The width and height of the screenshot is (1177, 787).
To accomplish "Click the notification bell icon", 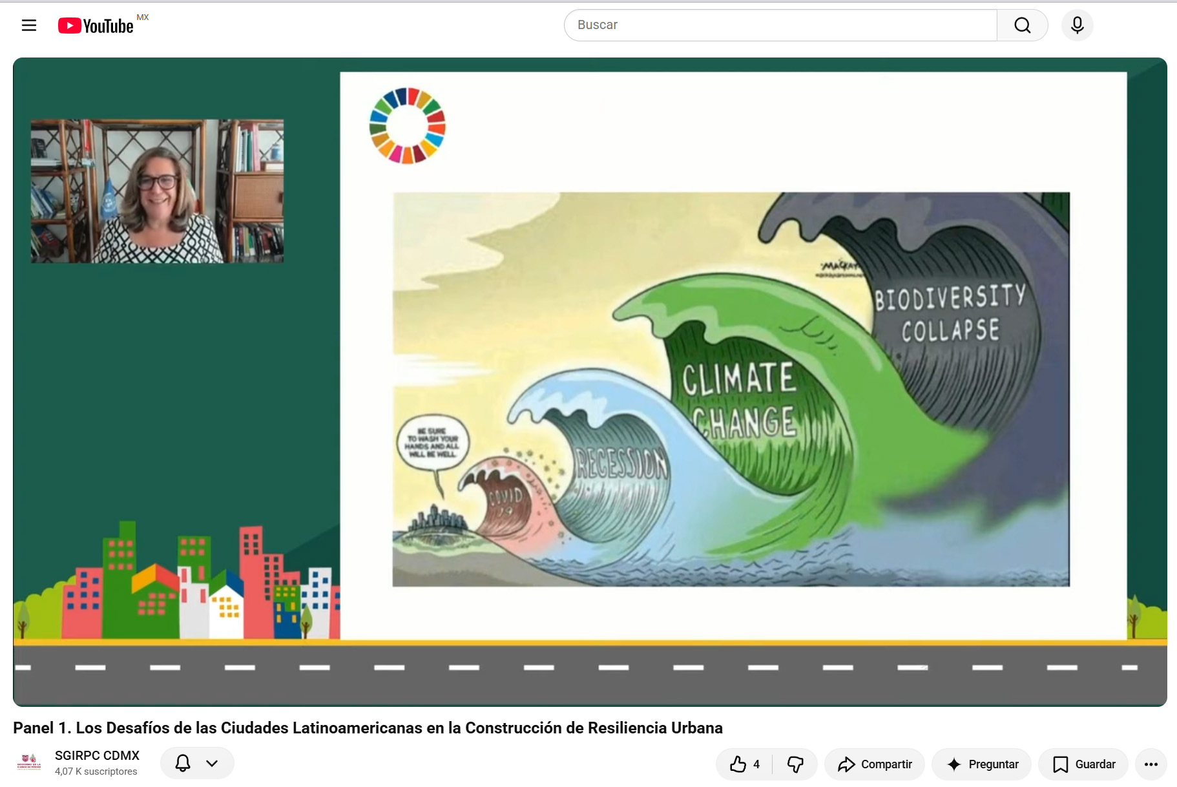I will [183, 763].
